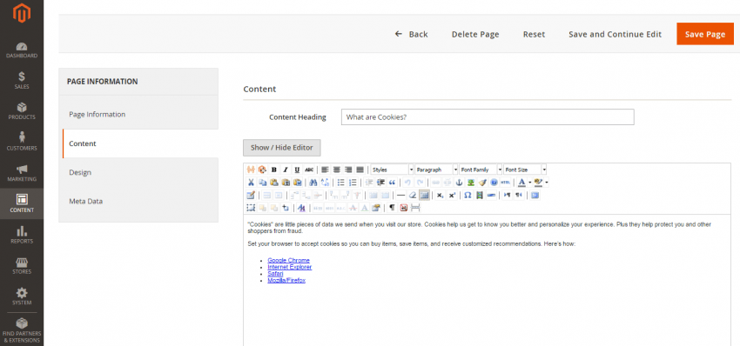Screen dimensions: 740x346
Task: Click the Magento logo
Action: point(22,13)
